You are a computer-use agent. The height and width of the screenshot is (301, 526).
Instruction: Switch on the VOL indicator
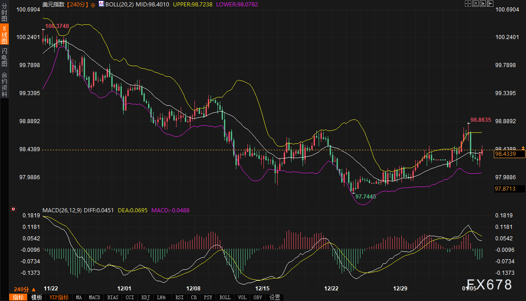click(243, 297)
